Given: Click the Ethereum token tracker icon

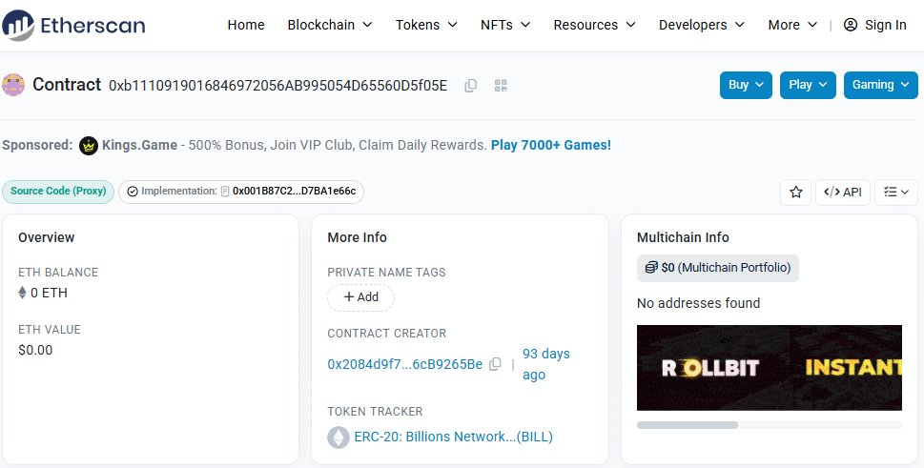Looking at the screenshot, I should pyautogui.click(x=339, y=437).
